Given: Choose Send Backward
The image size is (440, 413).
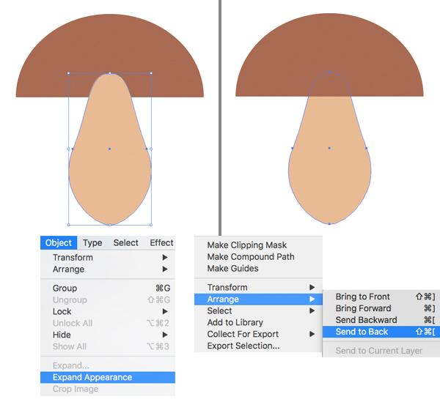Looking at the screenshot, I should (x=366, y=320).
